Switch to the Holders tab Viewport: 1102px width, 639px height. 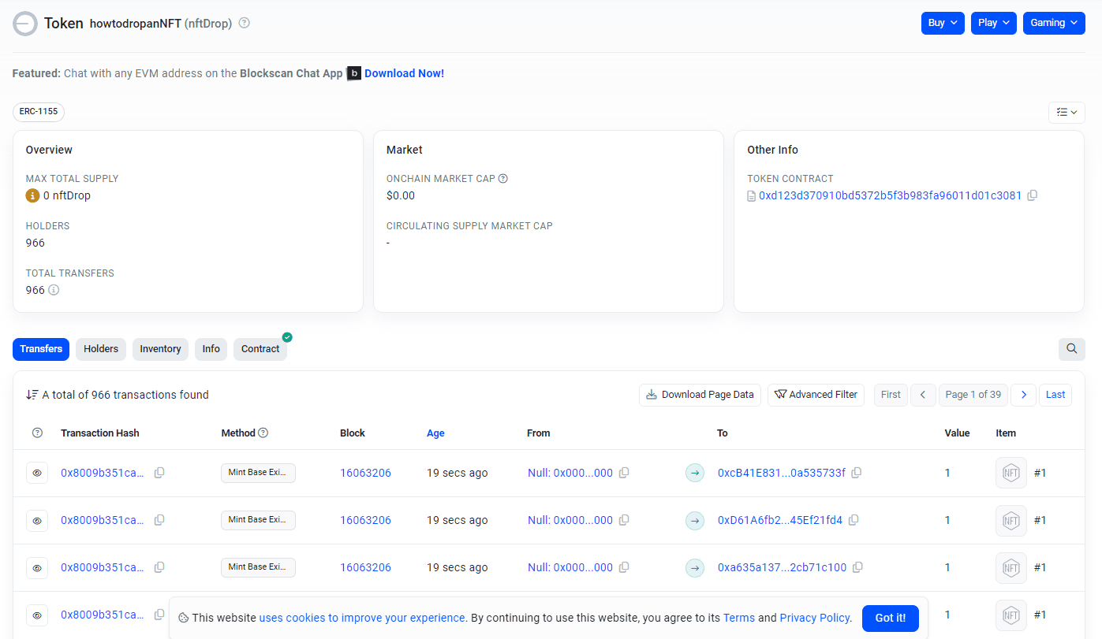(x=101, y=349)
